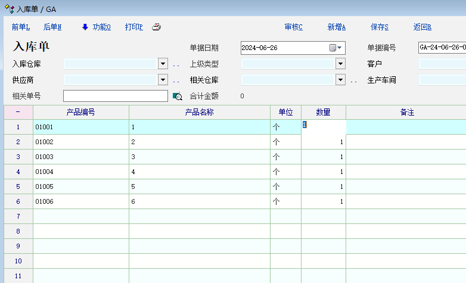Open the 相关仓库 dropdown
The image size is (466, 283).
coord(340,80)
